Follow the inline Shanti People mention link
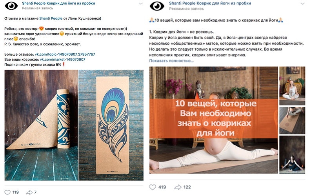311x196 pixels. (x=51, y=18)
